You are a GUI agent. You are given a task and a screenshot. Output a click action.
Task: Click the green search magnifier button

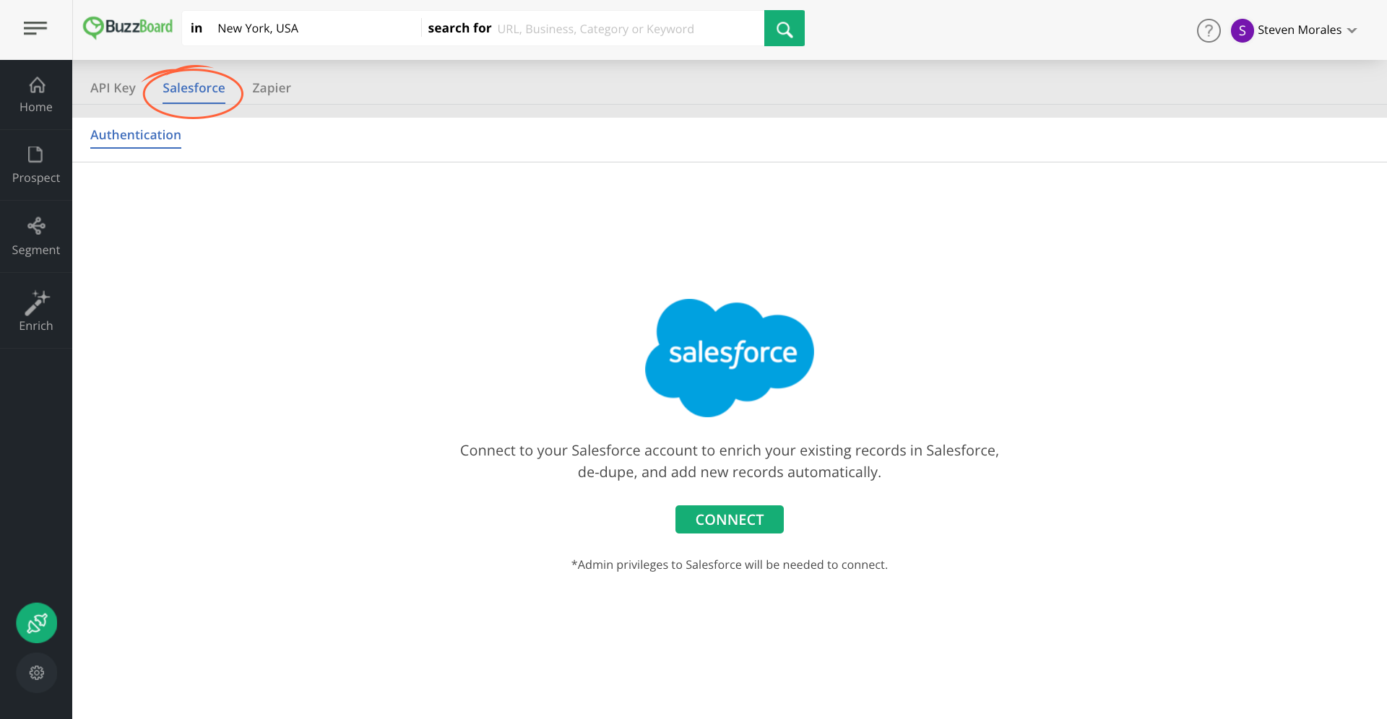click(x=784, y=28)
